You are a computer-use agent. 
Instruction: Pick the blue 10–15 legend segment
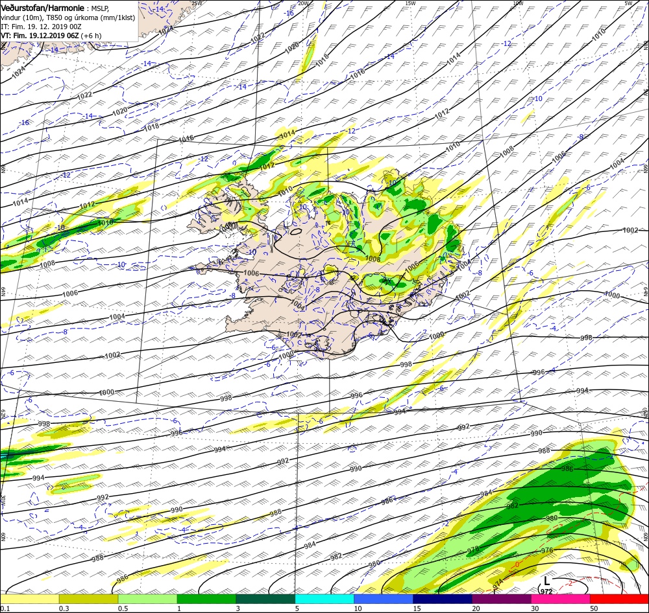[x=384, y=599]
